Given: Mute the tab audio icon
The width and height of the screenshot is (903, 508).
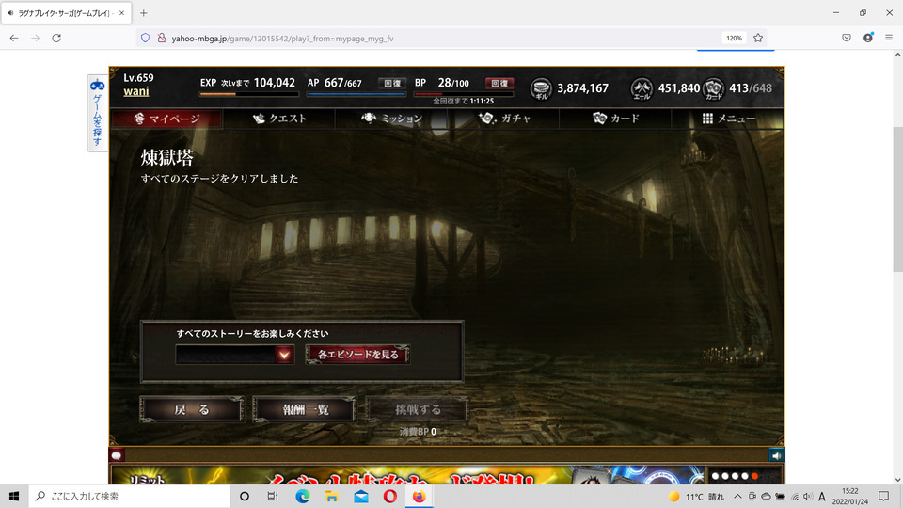Looking at the screenshot, I should [10, 12].
